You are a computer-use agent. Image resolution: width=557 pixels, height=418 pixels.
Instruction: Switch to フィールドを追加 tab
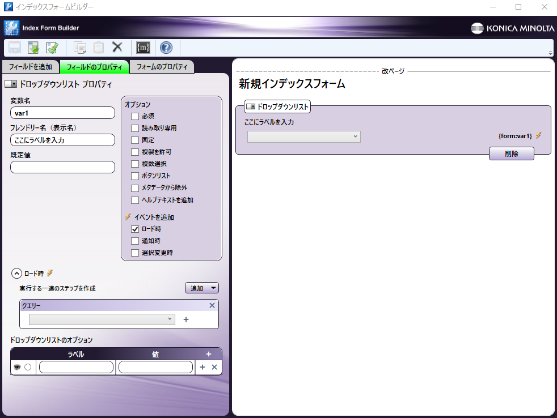click(x=31, y=67)
